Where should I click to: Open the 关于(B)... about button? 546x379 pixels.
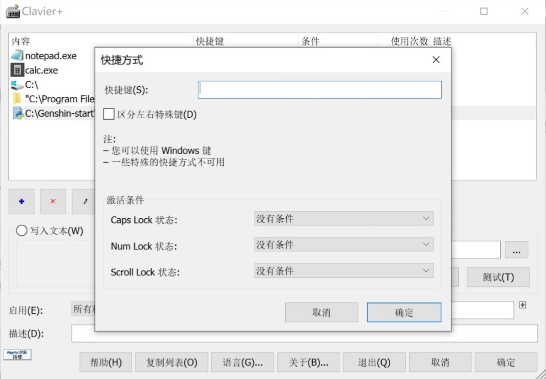309,362
